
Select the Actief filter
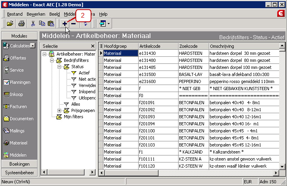84,73
